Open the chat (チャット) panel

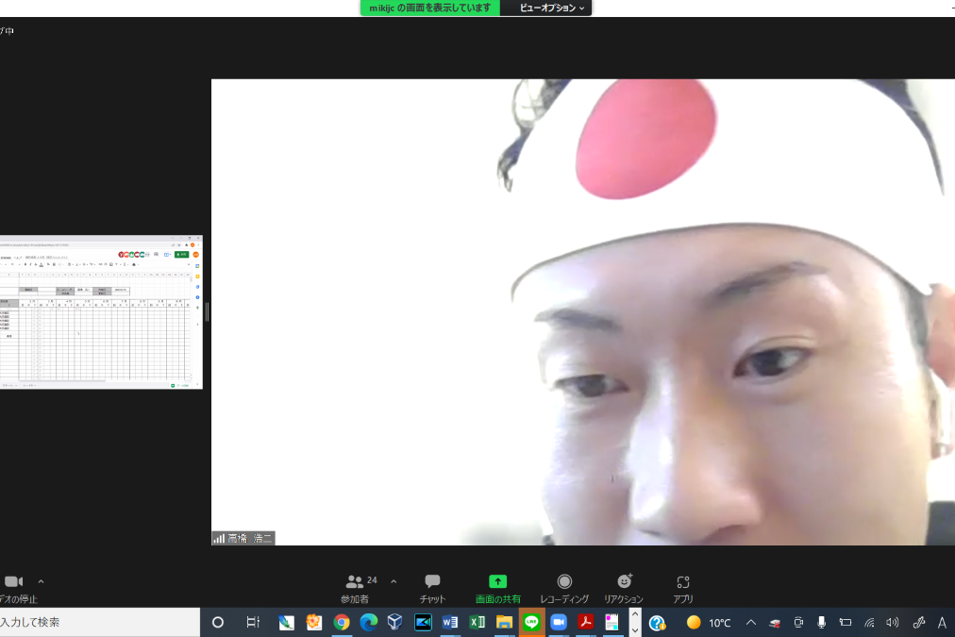pos(432,587)
